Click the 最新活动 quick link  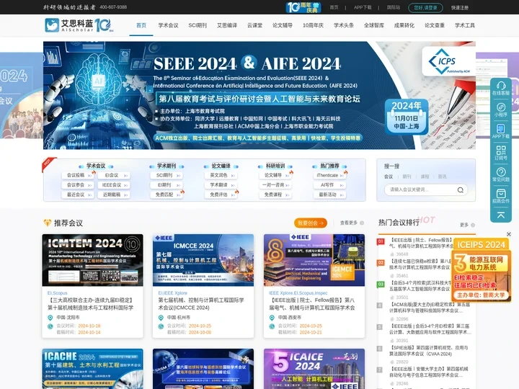point(329,194)
